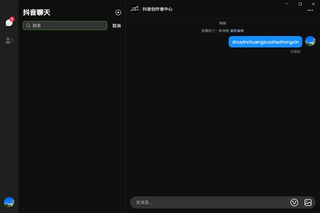Focus the 搜索 input field

point(67,26)
